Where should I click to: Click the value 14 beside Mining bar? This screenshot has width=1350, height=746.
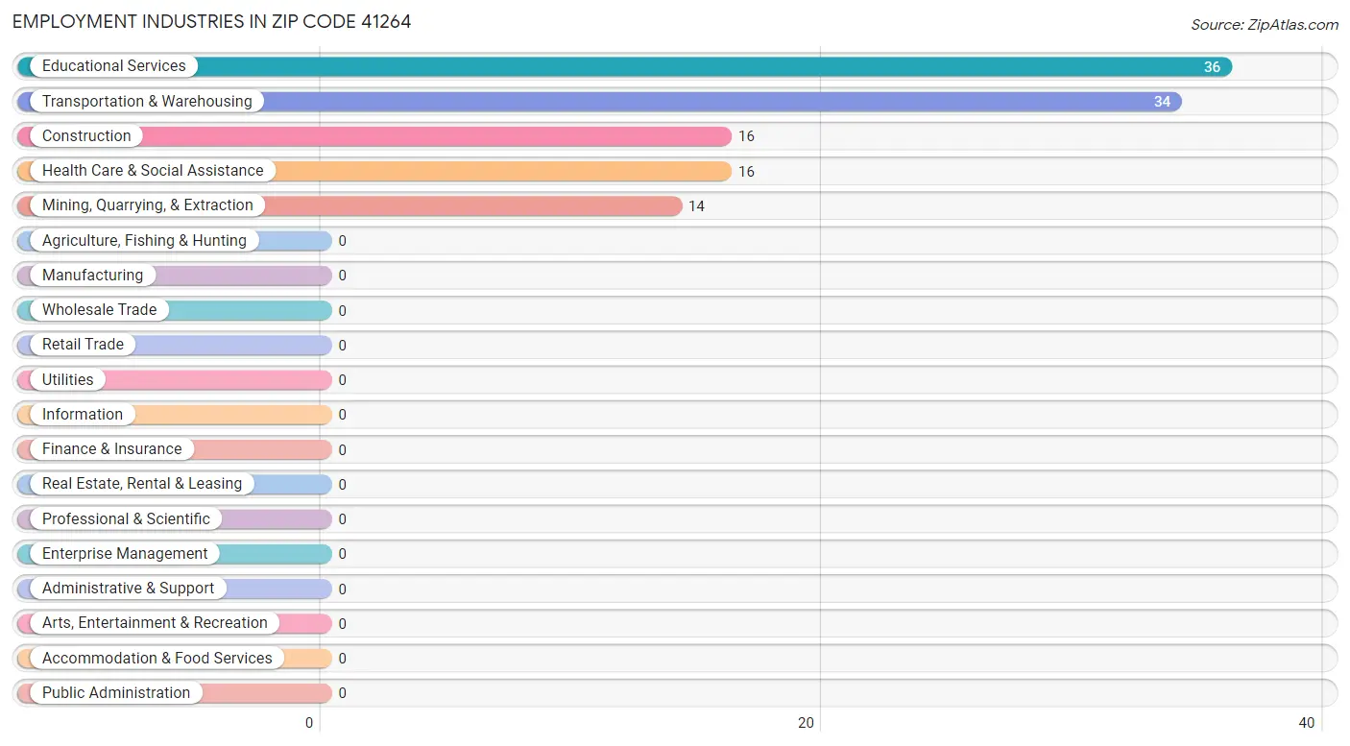pos(696,206)
